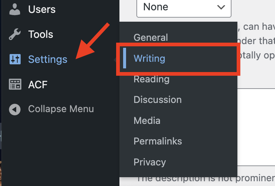Open the Discussion settings
275x186 pixels.
click(x=157, y=100)
